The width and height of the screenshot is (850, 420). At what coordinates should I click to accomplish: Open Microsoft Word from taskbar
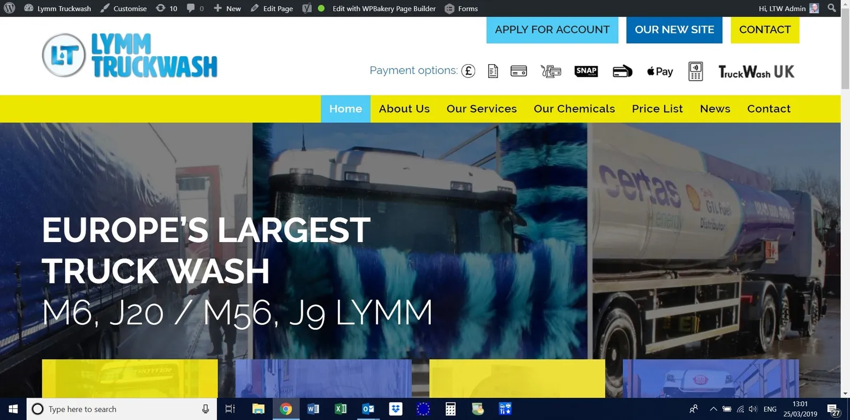pos(313,409)
